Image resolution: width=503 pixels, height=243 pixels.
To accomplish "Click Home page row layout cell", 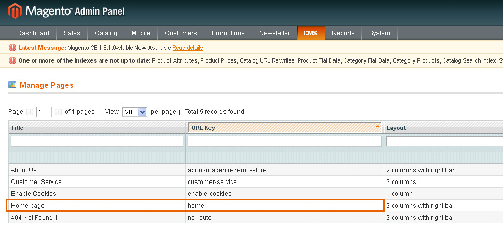I will pos(443,206).
